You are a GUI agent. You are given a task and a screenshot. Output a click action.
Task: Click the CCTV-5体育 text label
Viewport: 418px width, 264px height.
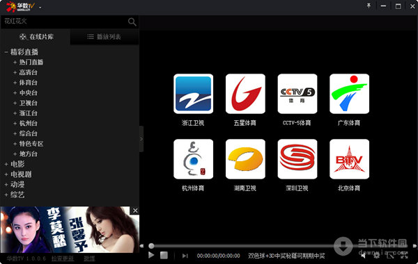pyautogui.click(x=297, y=123)
